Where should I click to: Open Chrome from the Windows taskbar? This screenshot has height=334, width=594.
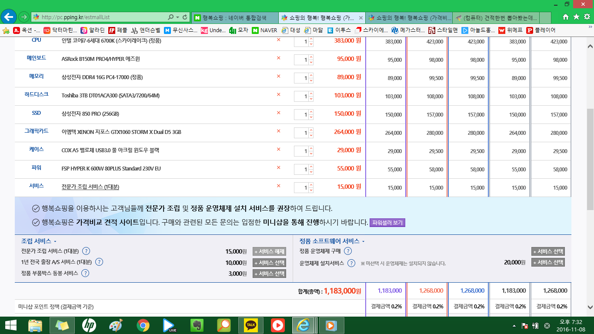pyautogui.click(x=143, y=325)
